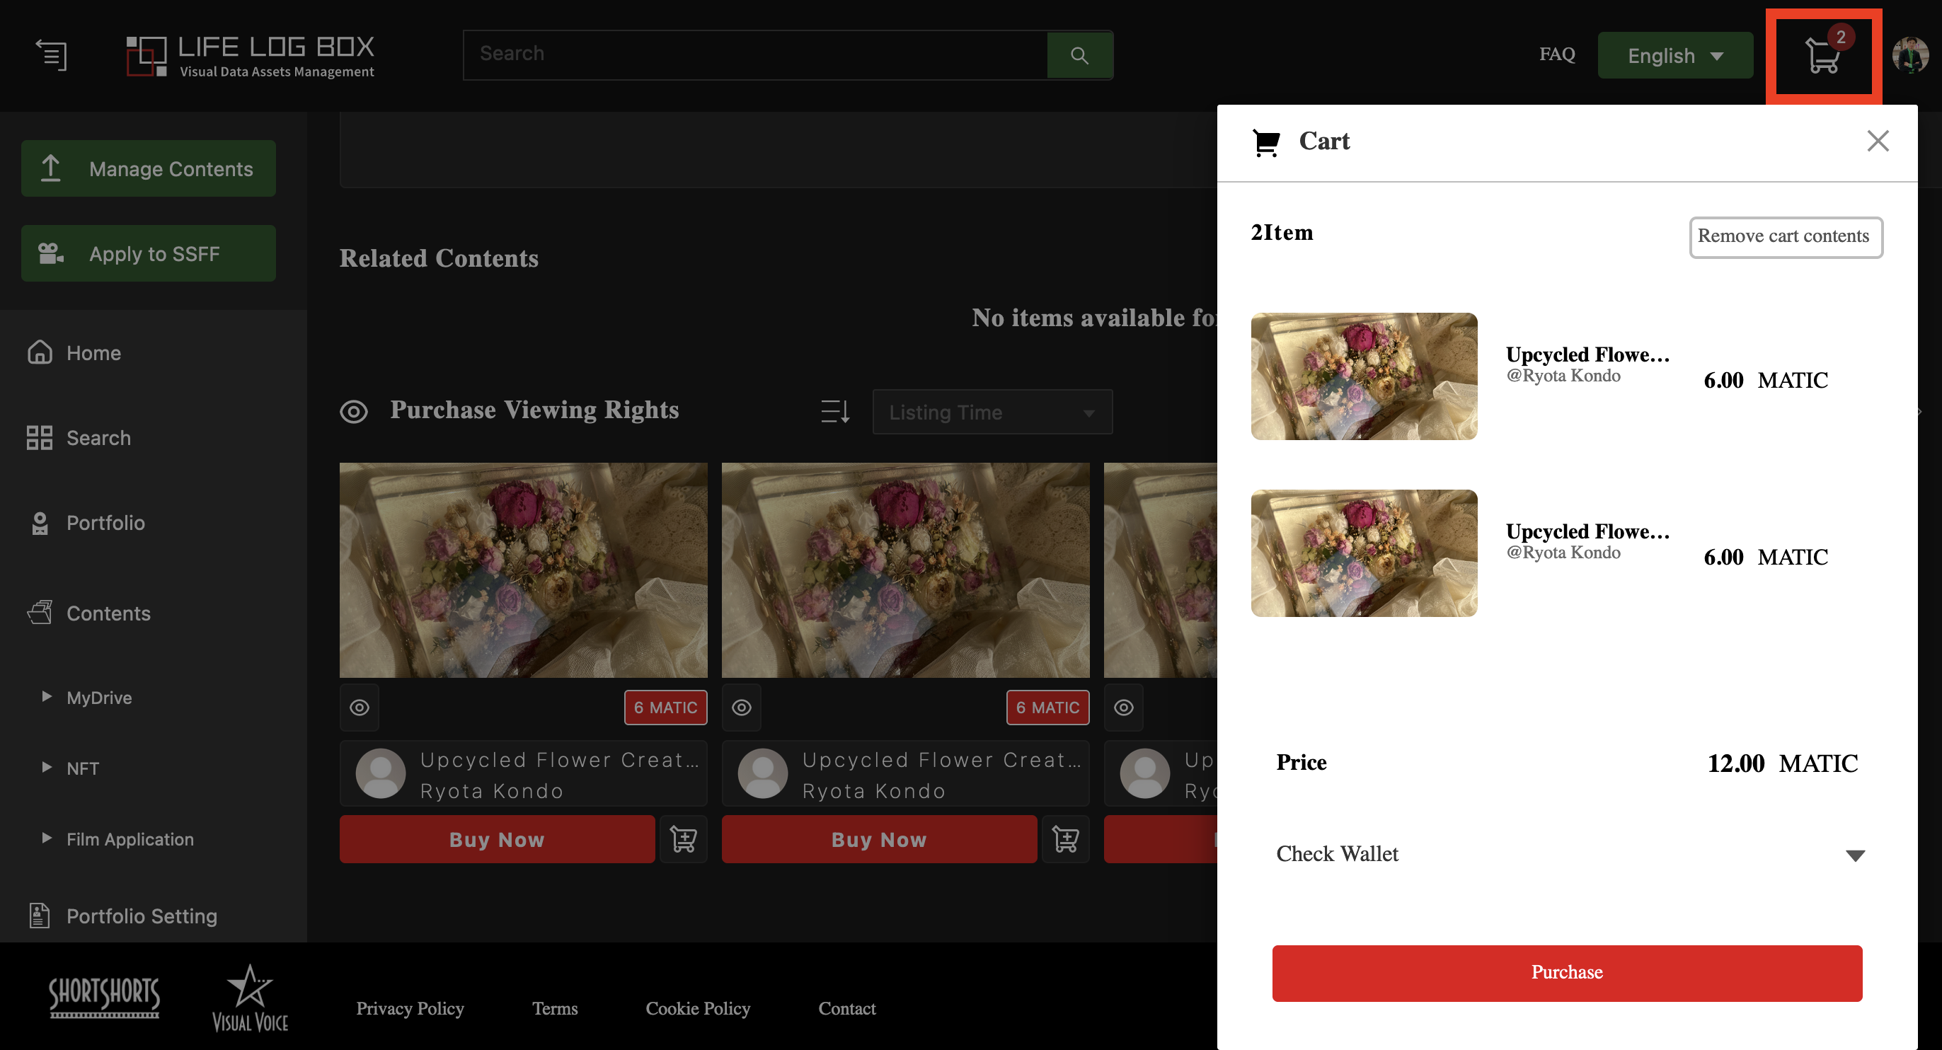Click the shopping cart icon in header
Viewport: 1942px width, 1050px height.
coord(1822,56)
